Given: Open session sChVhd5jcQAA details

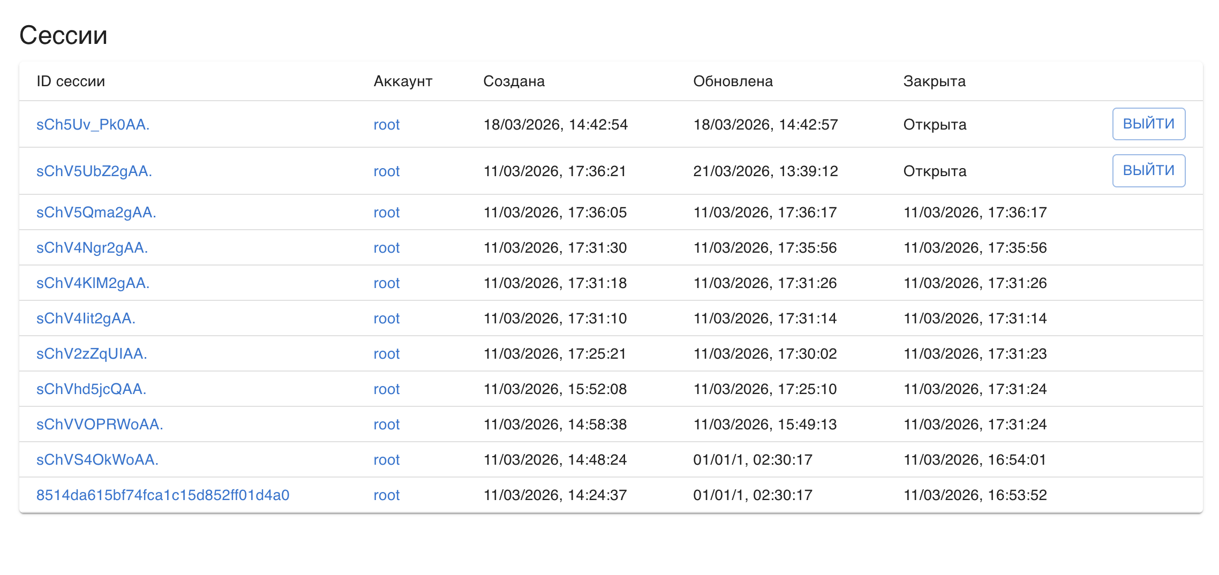Looking at the screenshot, I should [92, 389].
